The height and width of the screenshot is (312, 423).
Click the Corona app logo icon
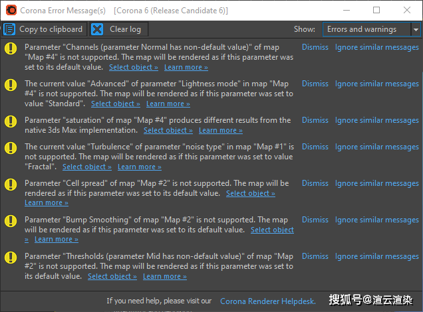[x=11, y=11]
